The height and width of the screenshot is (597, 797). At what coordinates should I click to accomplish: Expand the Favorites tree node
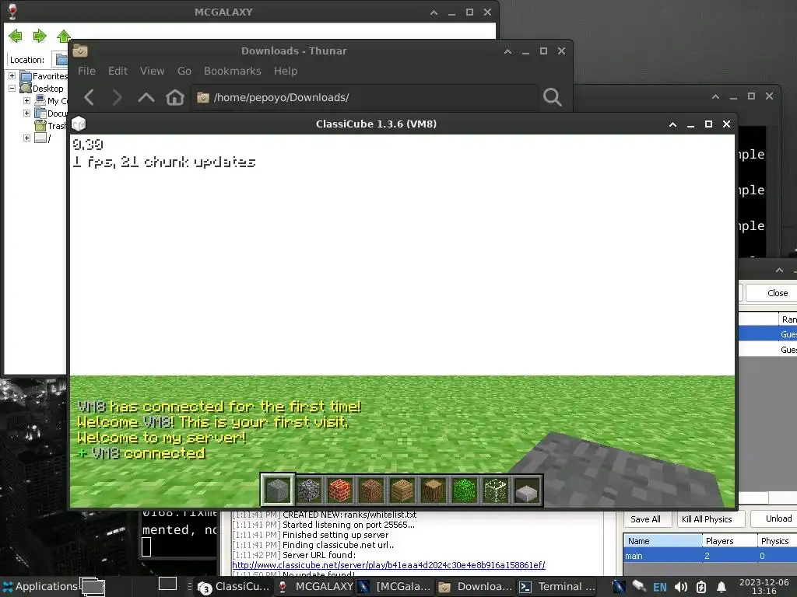[x=12, y=75]
